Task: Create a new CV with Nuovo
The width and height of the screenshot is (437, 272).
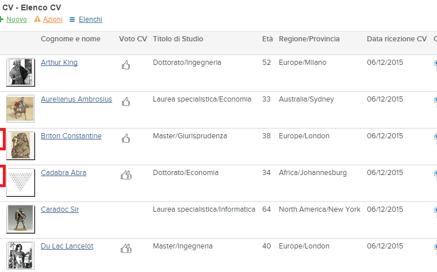Action: coord(16,20)
